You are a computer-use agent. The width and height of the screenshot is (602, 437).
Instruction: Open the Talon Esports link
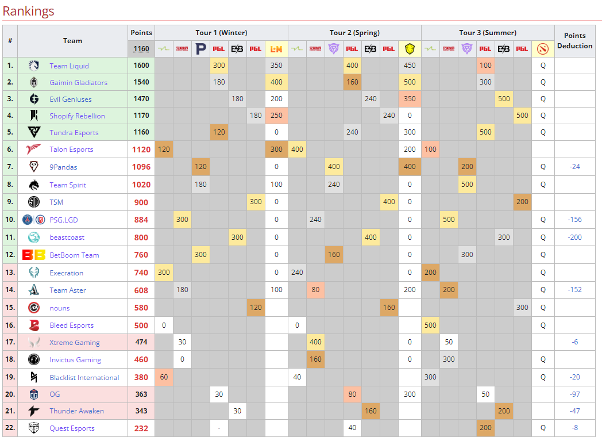[71, 149]
